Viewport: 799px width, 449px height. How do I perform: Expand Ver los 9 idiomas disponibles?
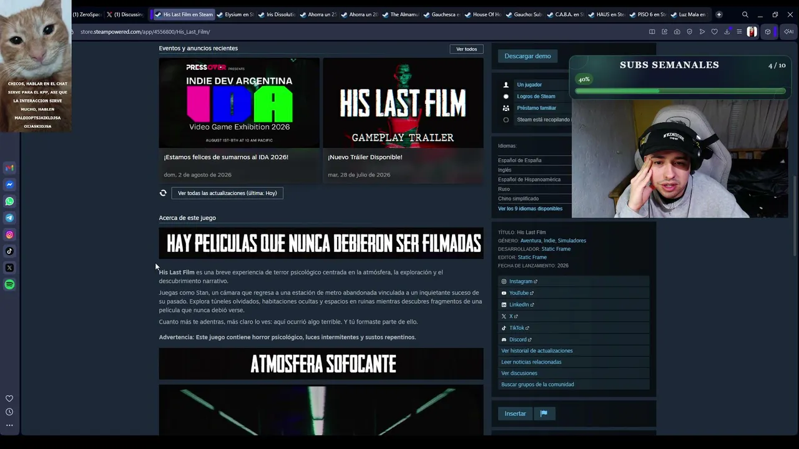(x=530, y=208)
